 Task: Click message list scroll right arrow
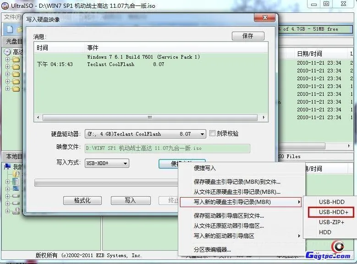point(264,117)
